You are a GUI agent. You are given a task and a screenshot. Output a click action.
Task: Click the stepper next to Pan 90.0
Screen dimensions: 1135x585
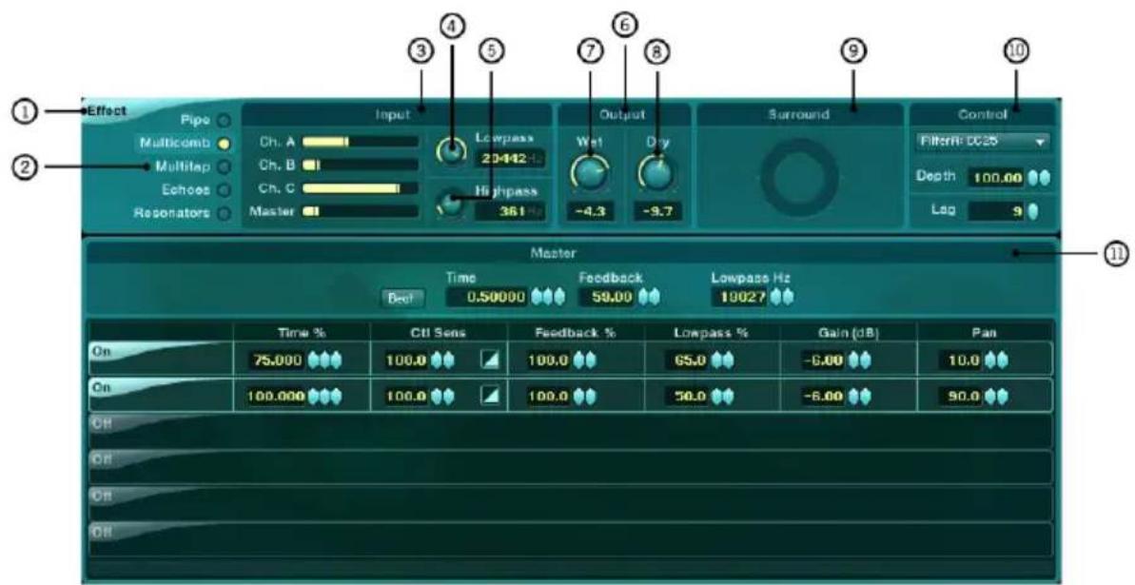pyautogui.click(x=995, y=397)
